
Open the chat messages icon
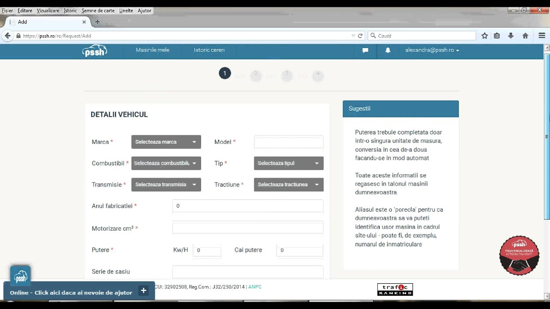click(365, 50)
